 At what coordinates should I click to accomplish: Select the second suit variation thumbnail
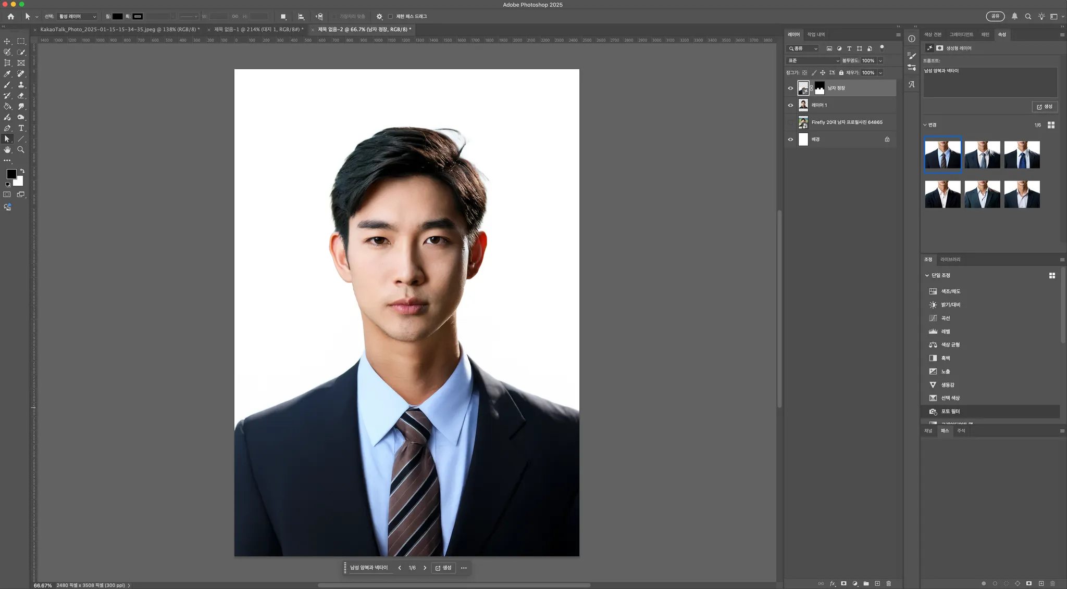982,155
